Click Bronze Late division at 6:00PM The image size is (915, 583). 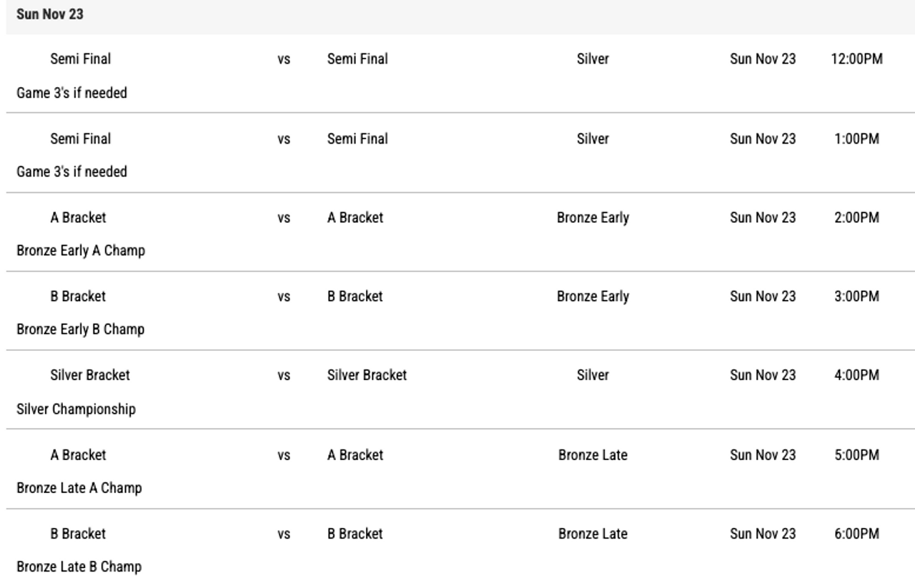pyautogui.click(x=593, y=534)
